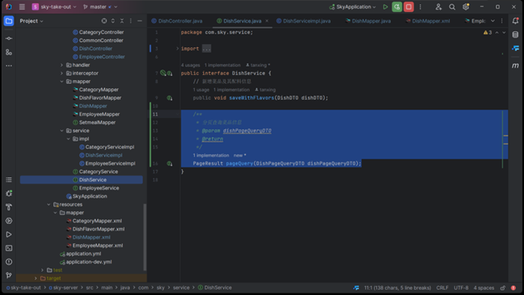Switch to DishMapper.java tab
Viewport: 524px width, 295px height.
(x=368, y=21)
